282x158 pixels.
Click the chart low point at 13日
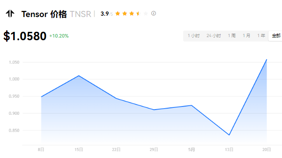click(229, 135)
